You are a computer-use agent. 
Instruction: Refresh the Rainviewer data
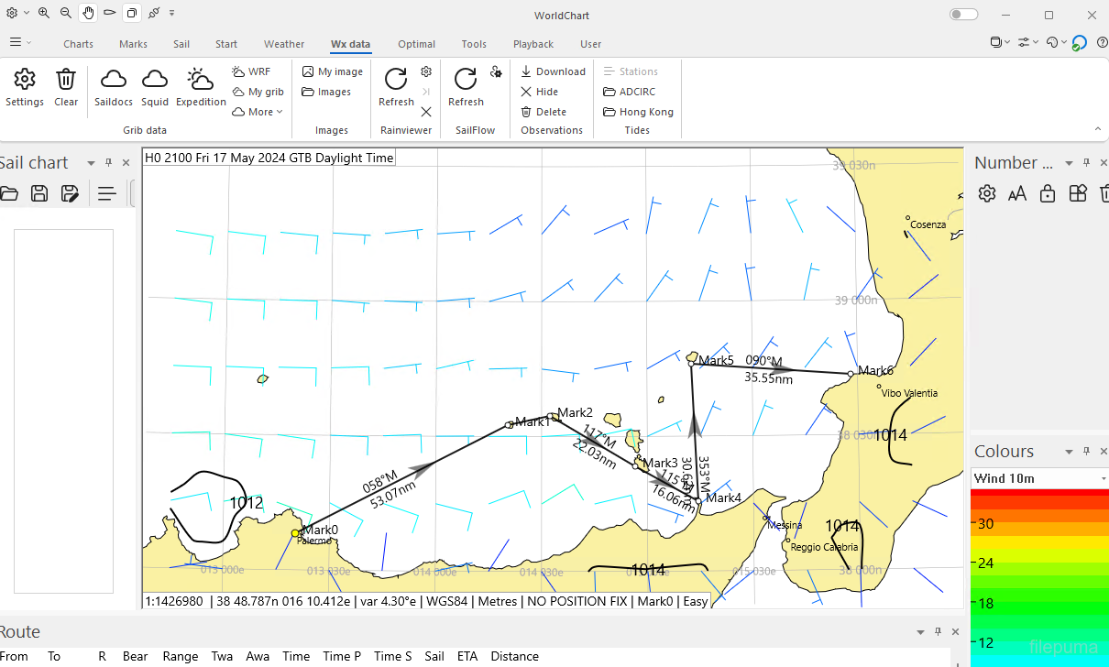point(396,80)
